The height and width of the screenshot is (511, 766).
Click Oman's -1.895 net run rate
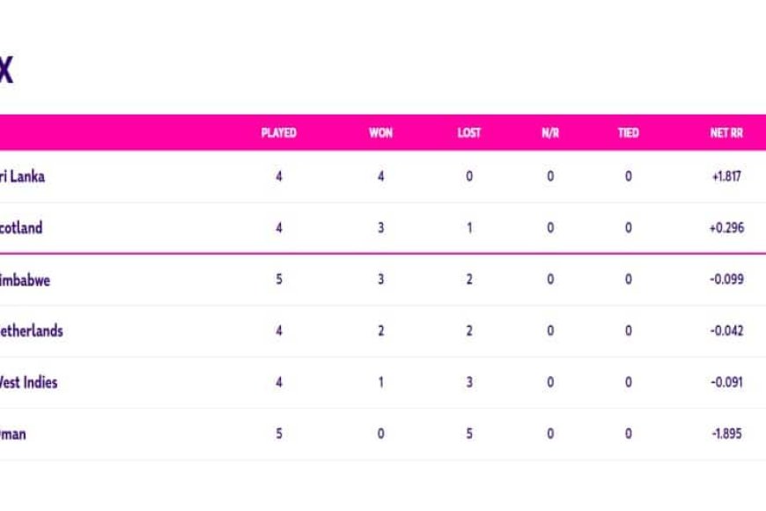pos(726,433)
